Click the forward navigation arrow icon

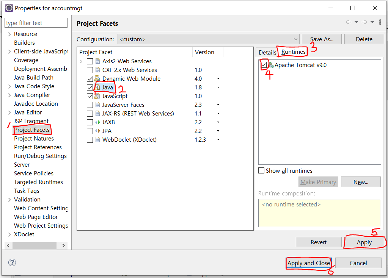click(x=364, y=22)
